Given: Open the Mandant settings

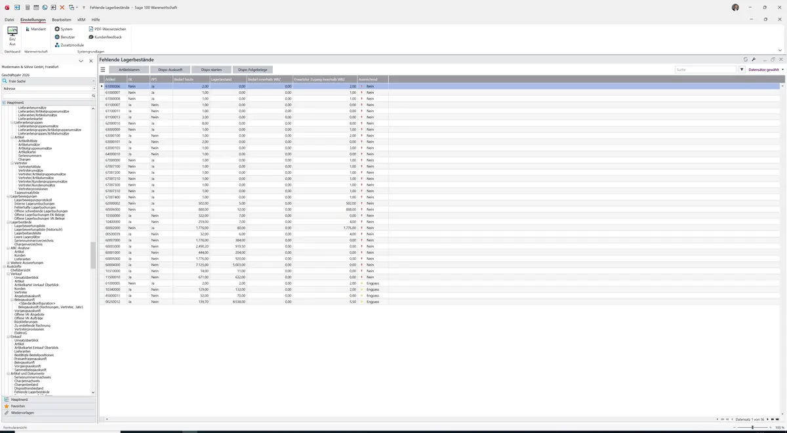Looking at the screenshot, I should tap(35, 29).
